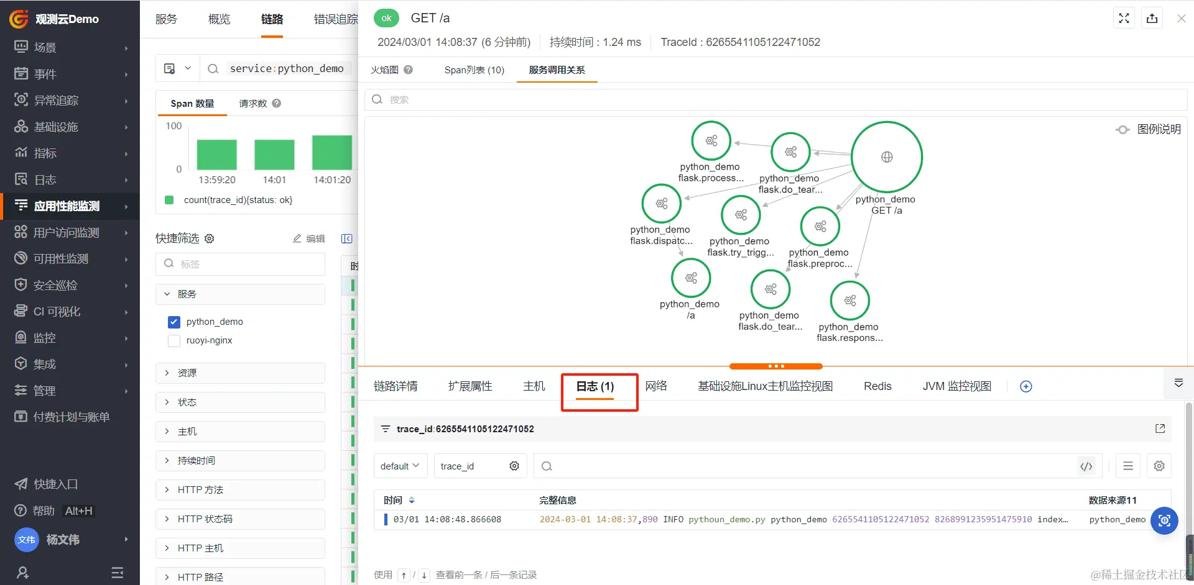
Task: Click the trace_id filter condition text
Action: click(x=465, y=429)
